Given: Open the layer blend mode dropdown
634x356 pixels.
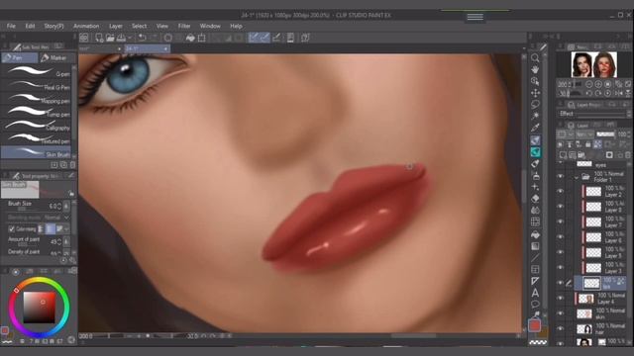Looking at the screenshot, I should (583, 134).
